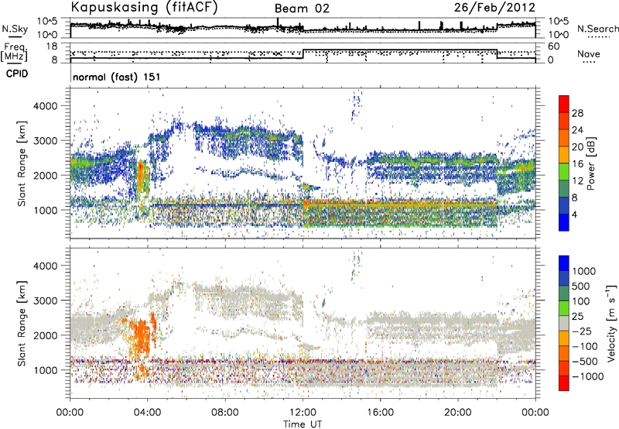Image resolution: width=619 pixels, height=429 pixels.
Task: Click the 'N.Search' legend label
Action: pos(597,29)
